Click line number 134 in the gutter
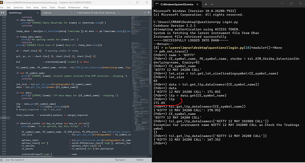This screenshot has width=305, height=163. 4,68
